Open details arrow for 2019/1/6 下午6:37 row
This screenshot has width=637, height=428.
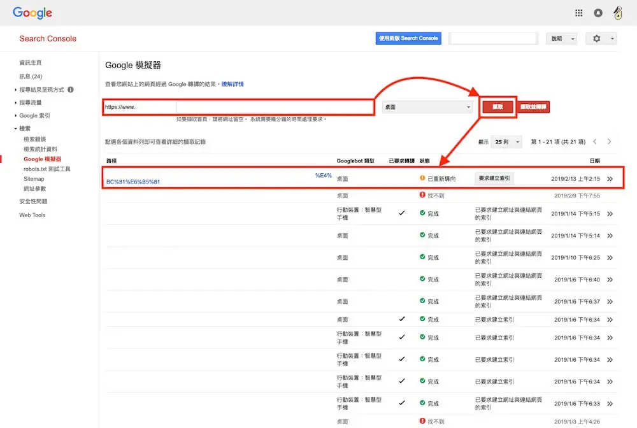coord(610,301)
